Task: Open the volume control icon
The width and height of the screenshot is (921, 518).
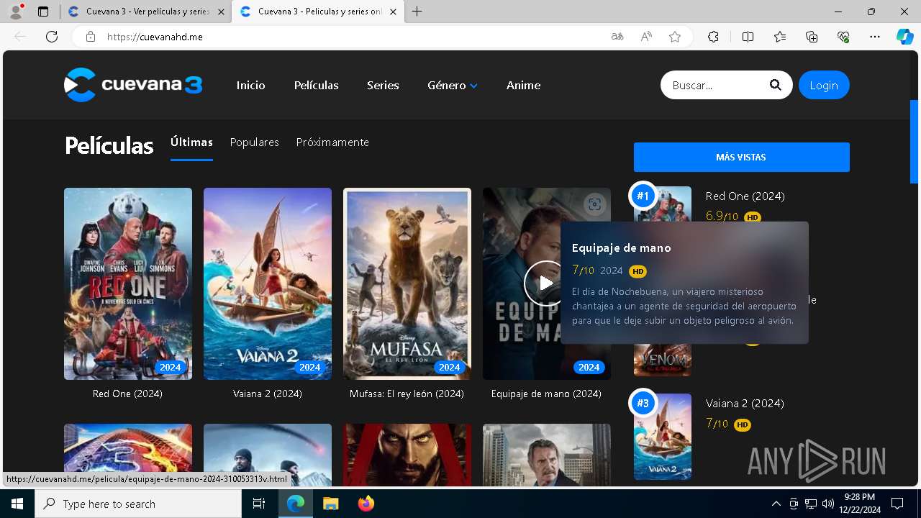Action: click(827, 504)
